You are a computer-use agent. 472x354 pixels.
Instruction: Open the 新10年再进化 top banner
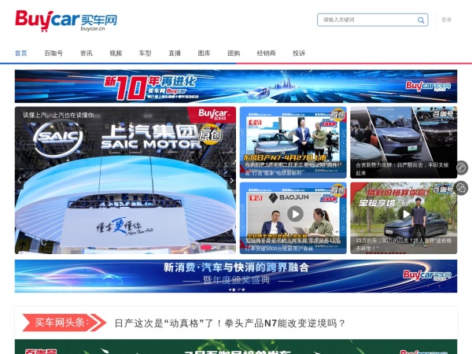236,87
